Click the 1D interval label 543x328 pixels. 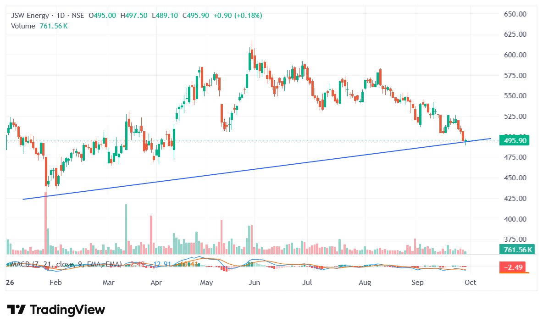coord(61,16)
